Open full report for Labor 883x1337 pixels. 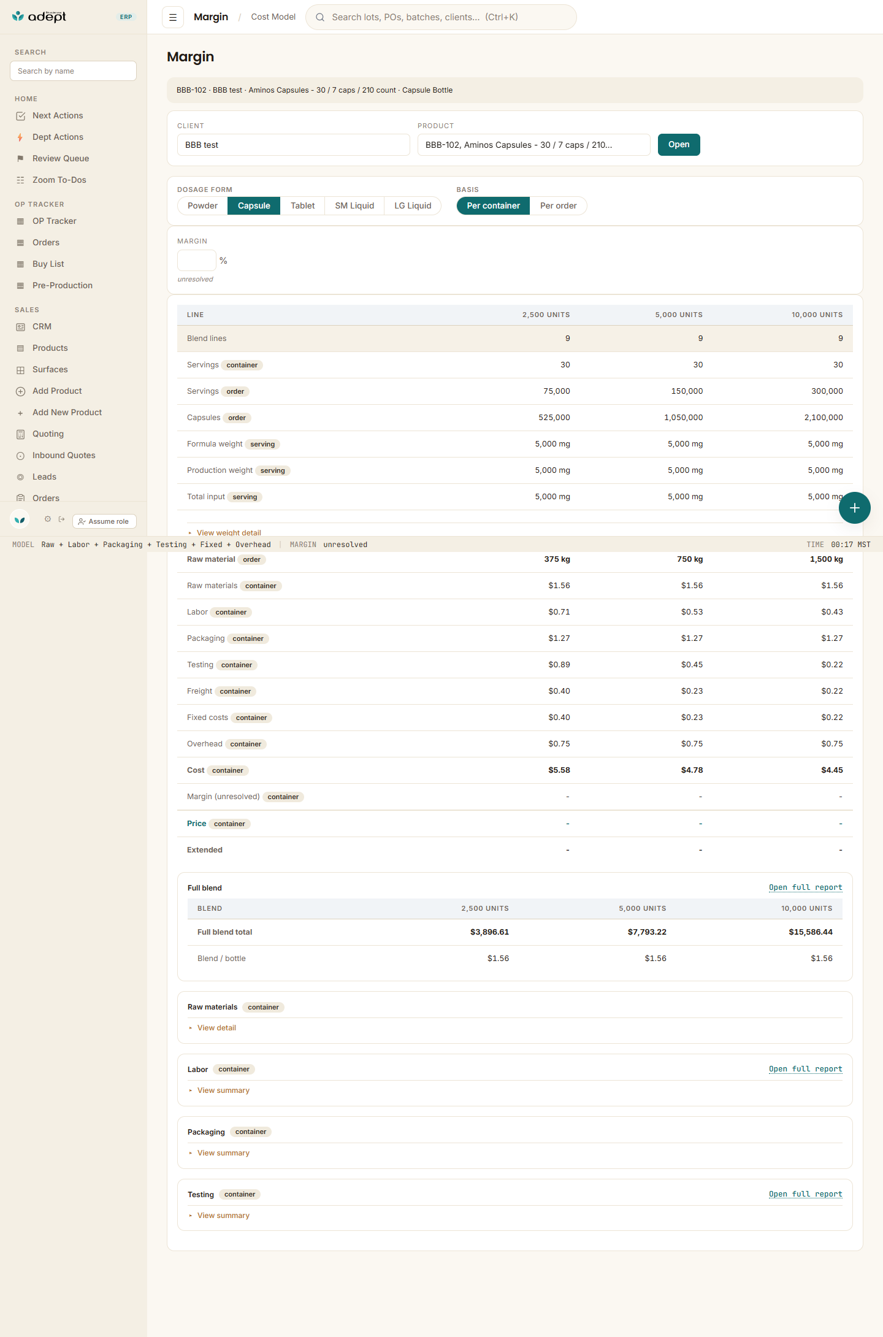[x=806, y=1069]
